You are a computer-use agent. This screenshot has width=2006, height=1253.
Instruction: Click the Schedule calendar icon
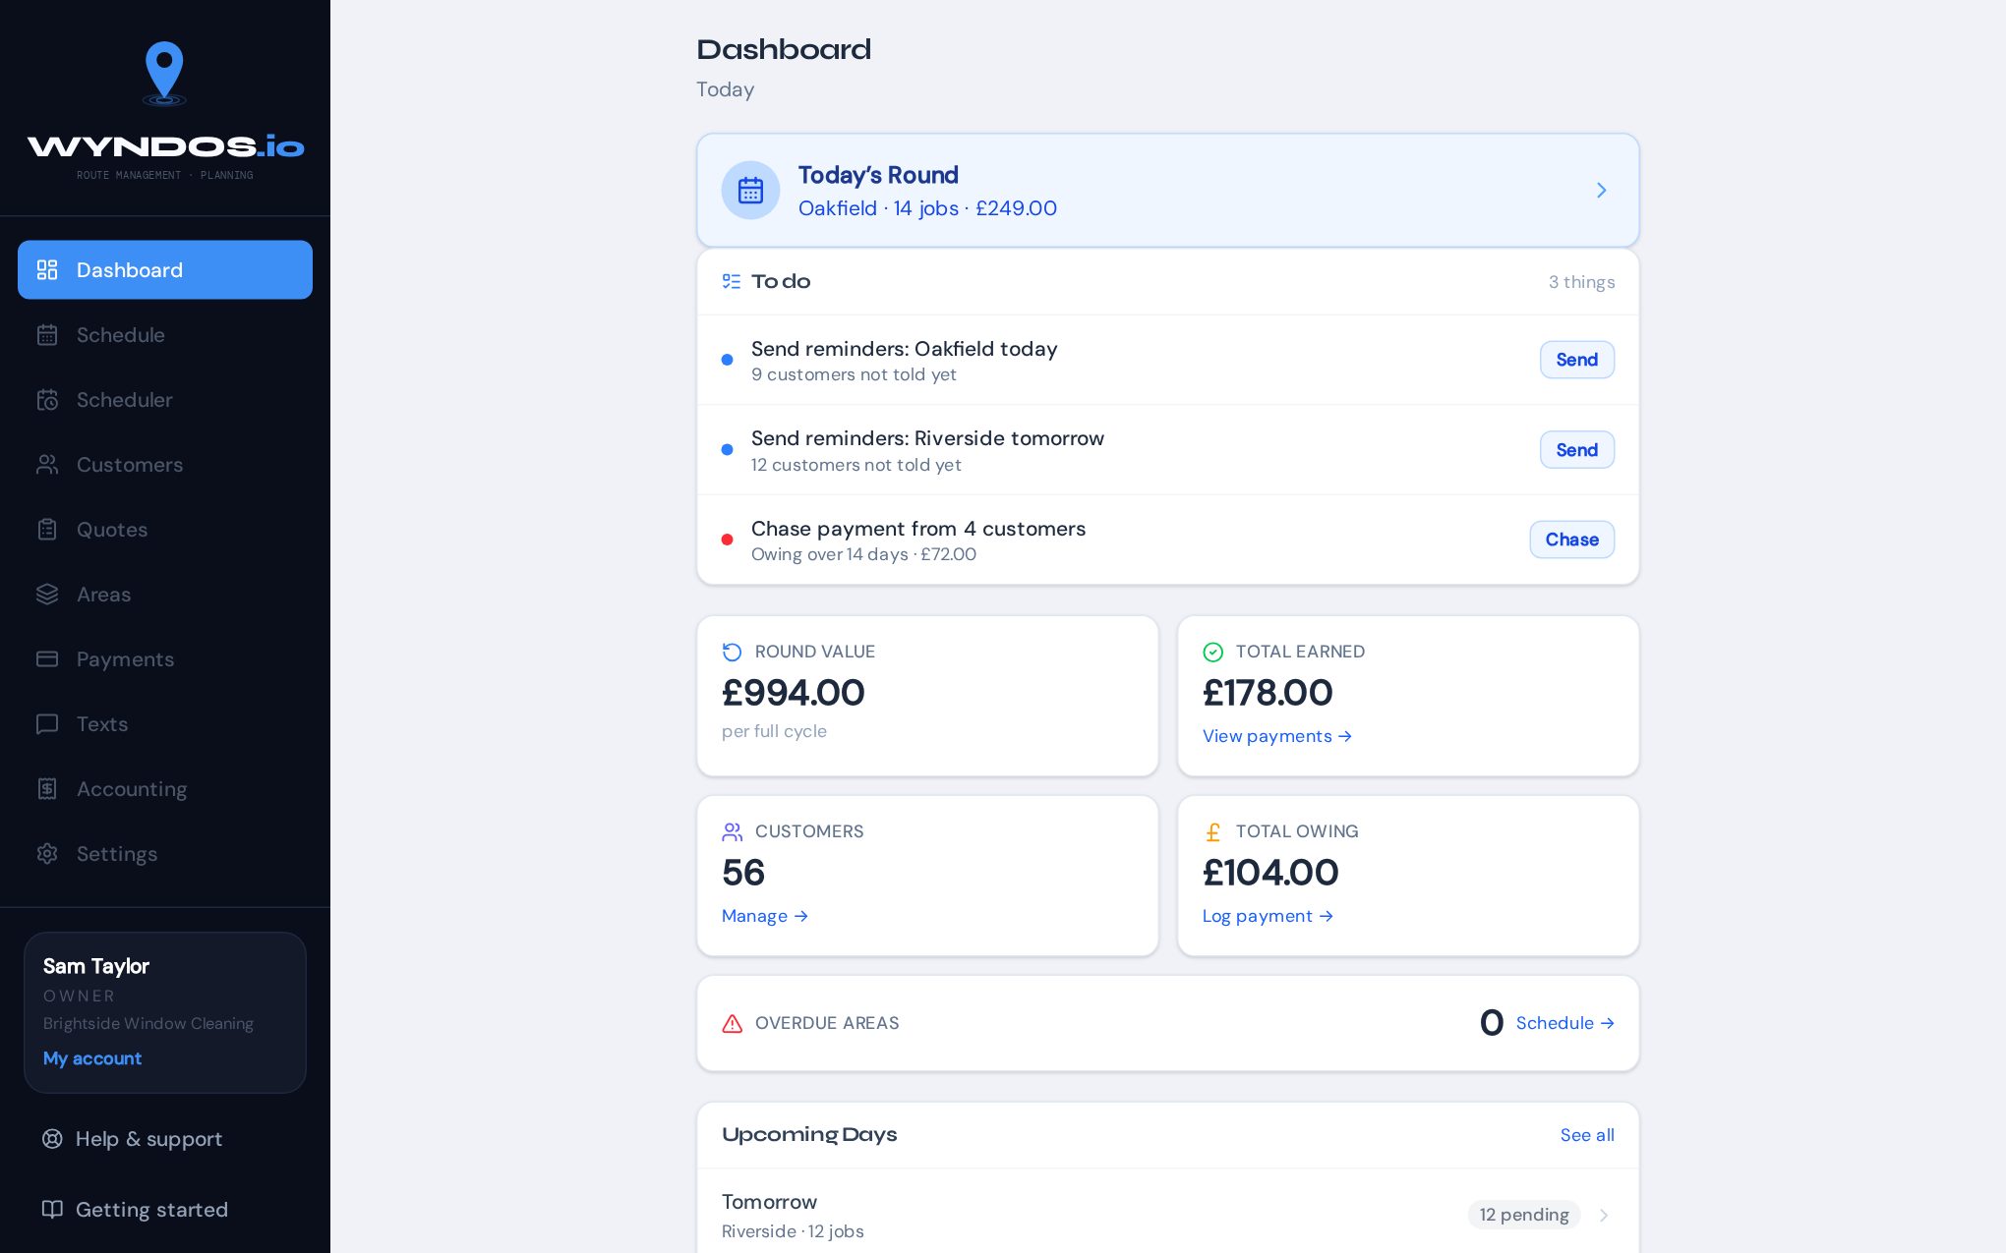pyautogui.click(x=47, y=335)
